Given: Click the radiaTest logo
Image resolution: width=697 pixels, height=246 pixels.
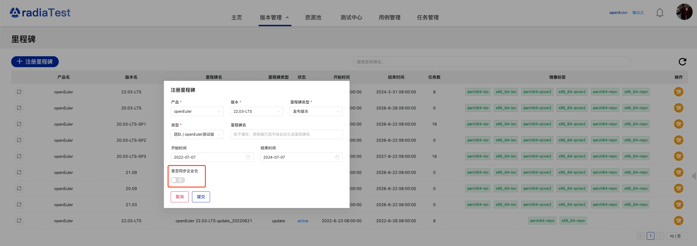Looking at the screenshot, I should tap(40, 13).
